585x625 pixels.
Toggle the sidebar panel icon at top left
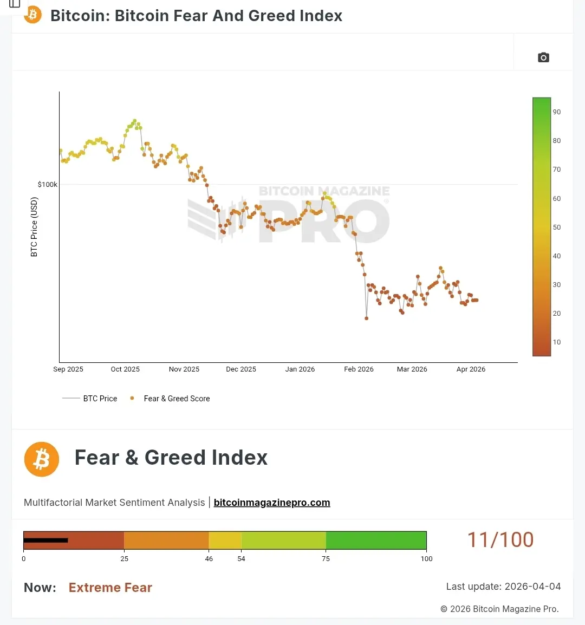click(x=15, y=3)
